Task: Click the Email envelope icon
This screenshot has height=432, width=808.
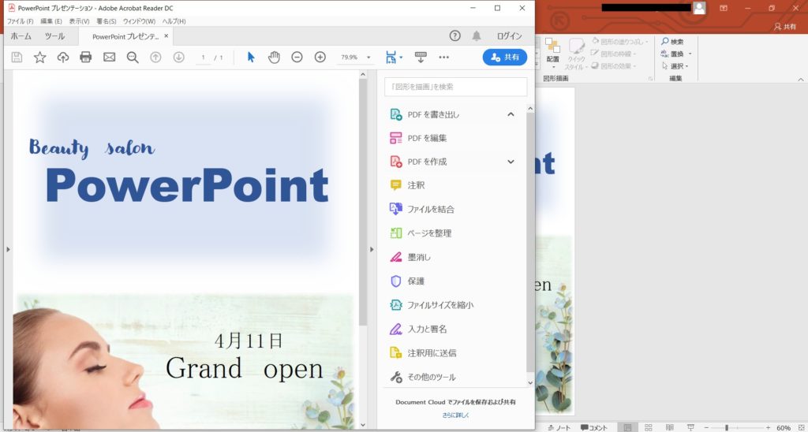Action: (109, 58)
